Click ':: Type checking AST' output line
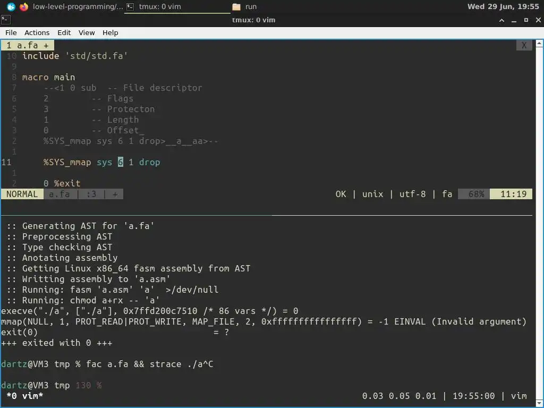This screenshot has height=408, width=544. (x=59, y=247)
